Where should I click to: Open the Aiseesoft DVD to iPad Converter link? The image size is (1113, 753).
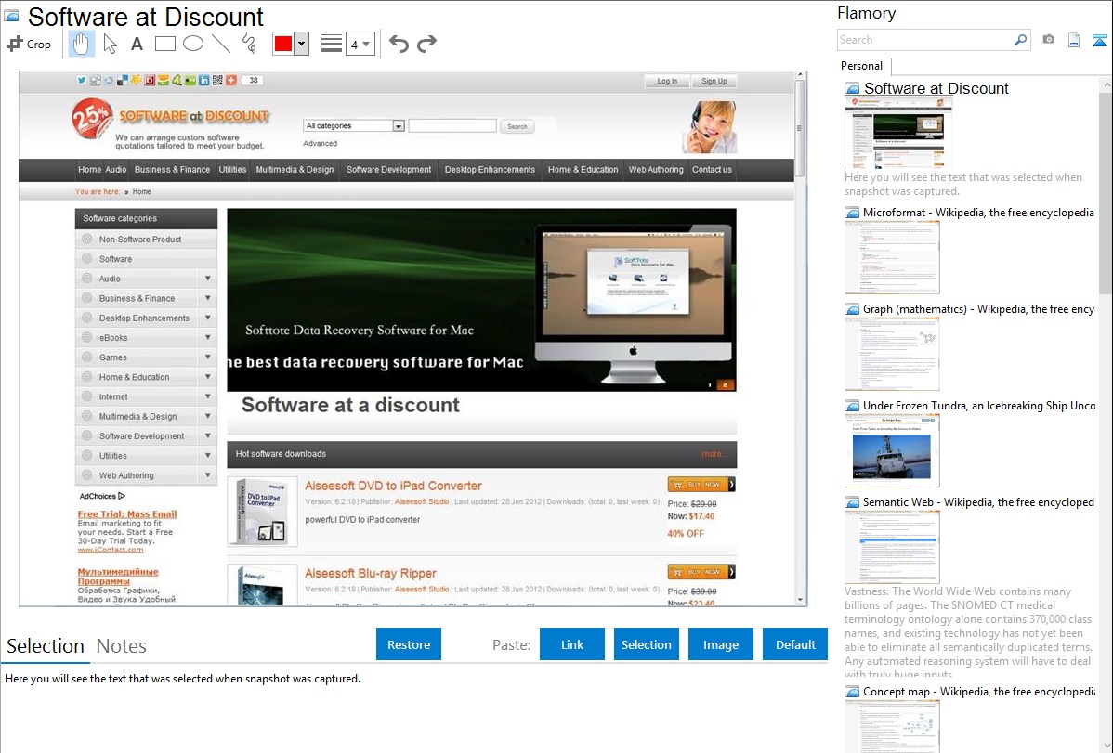pyautogui.click(x=393, y=486)
